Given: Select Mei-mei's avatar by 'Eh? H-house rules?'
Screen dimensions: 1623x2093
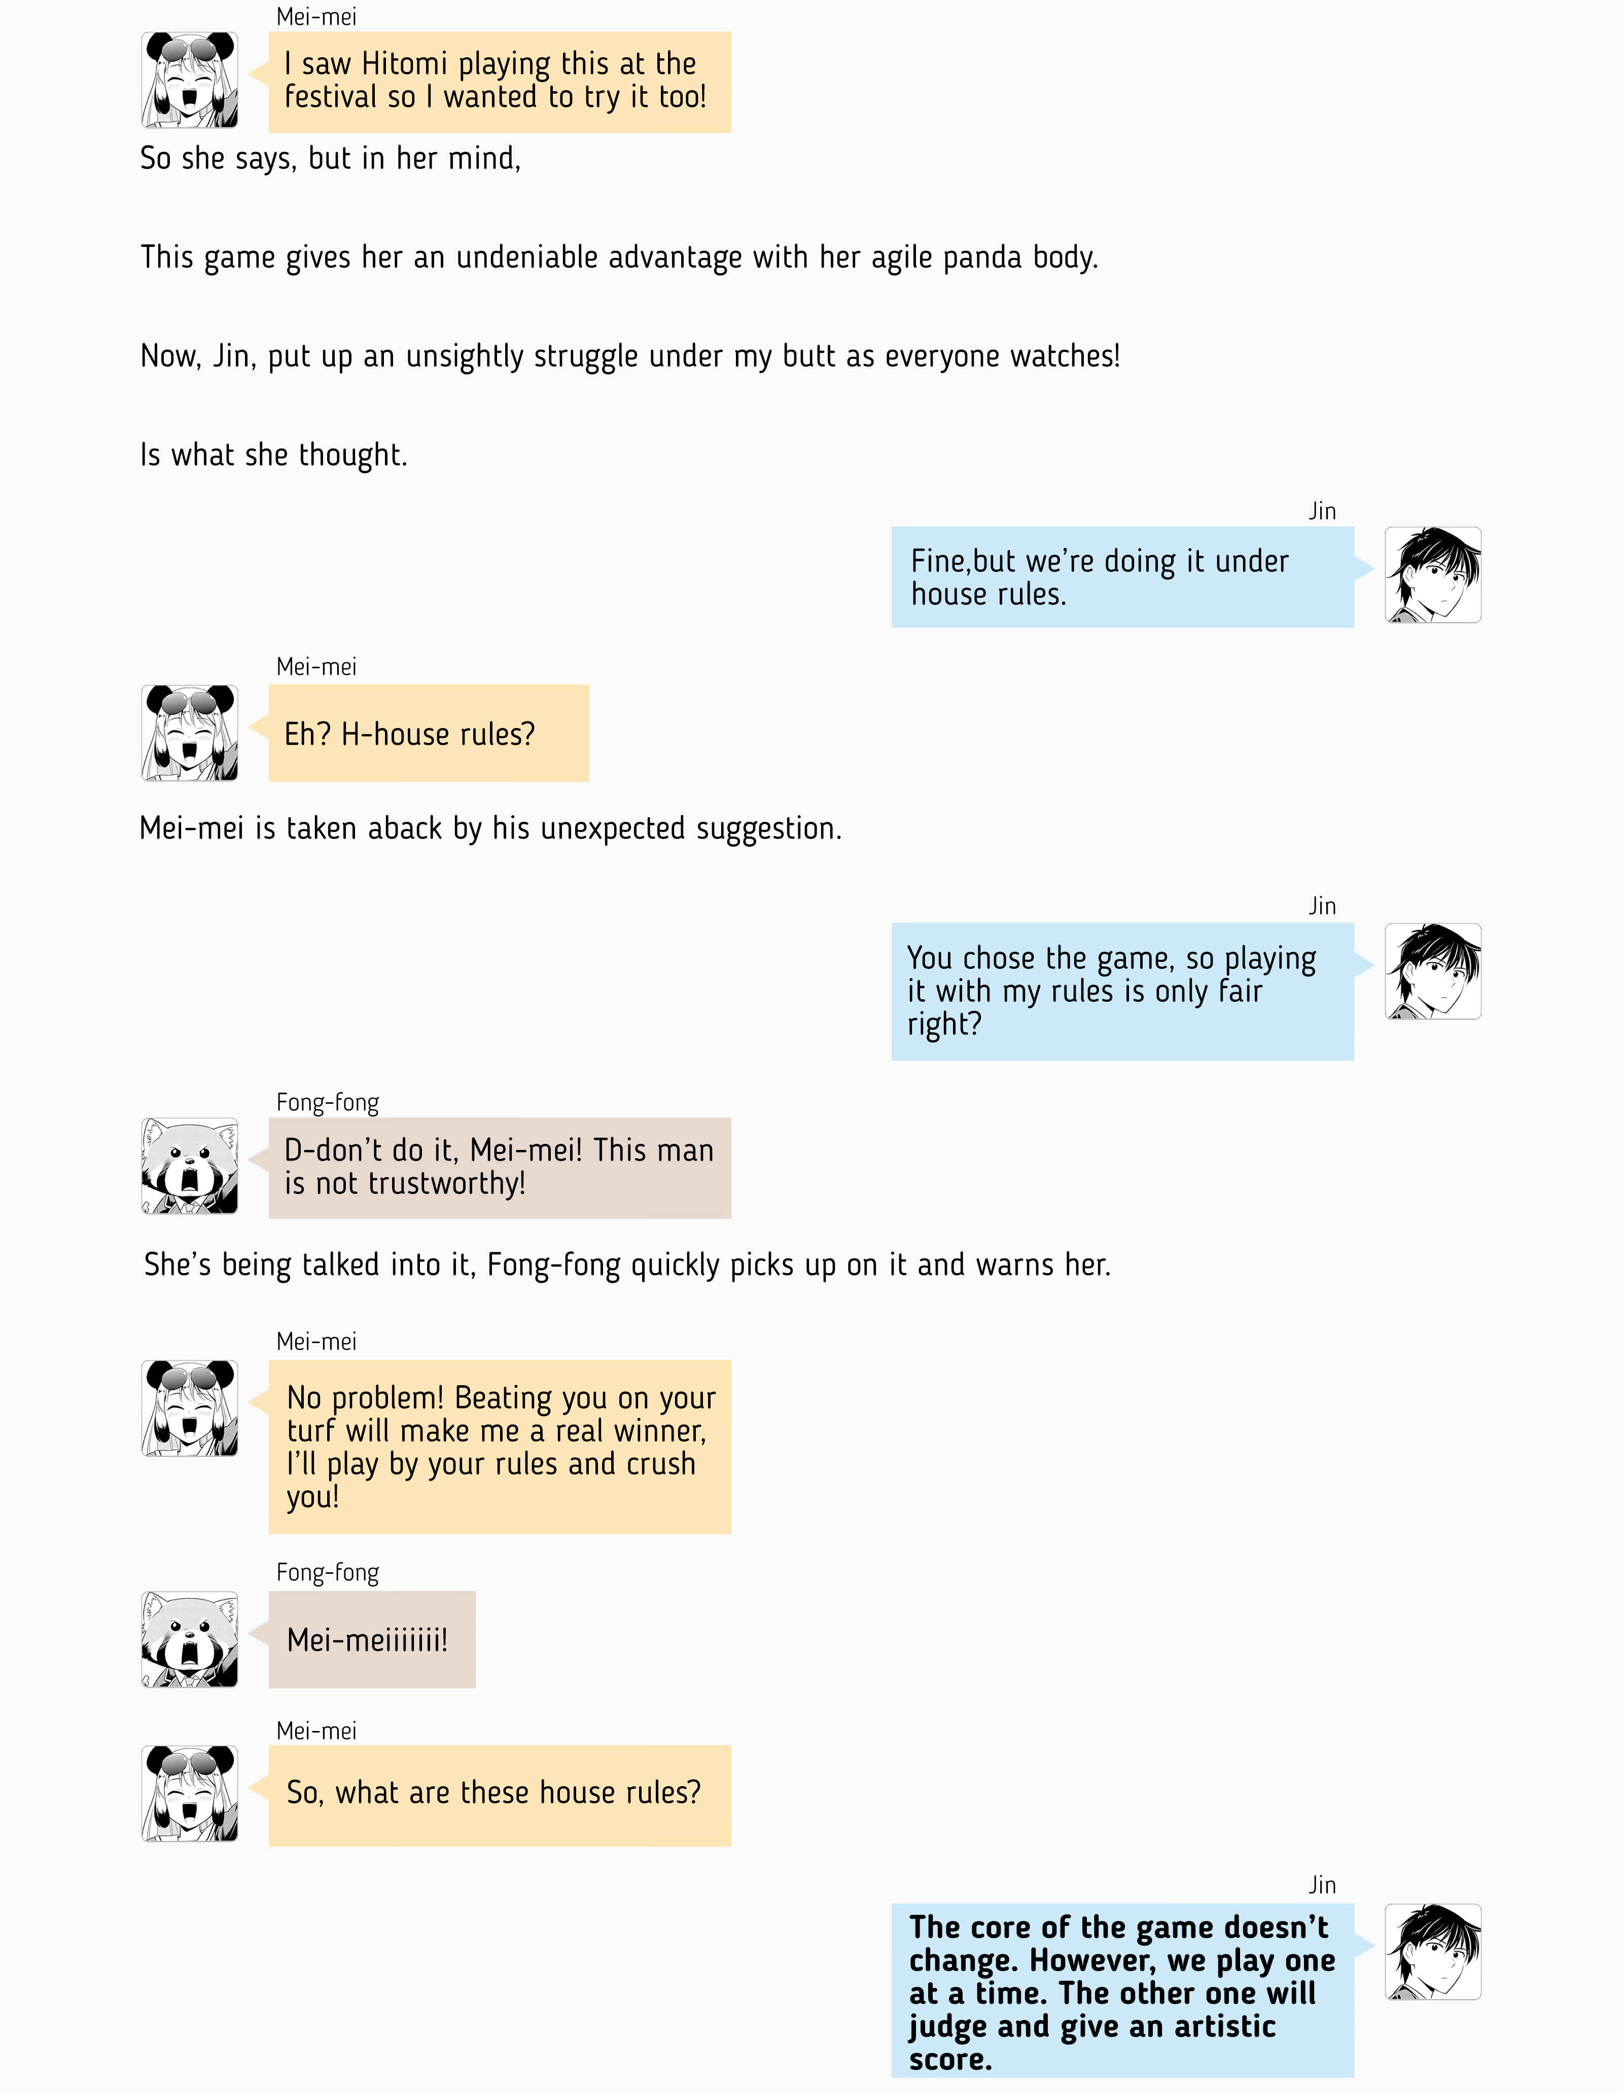Looking at the screenshot, I should pos(190,733).
